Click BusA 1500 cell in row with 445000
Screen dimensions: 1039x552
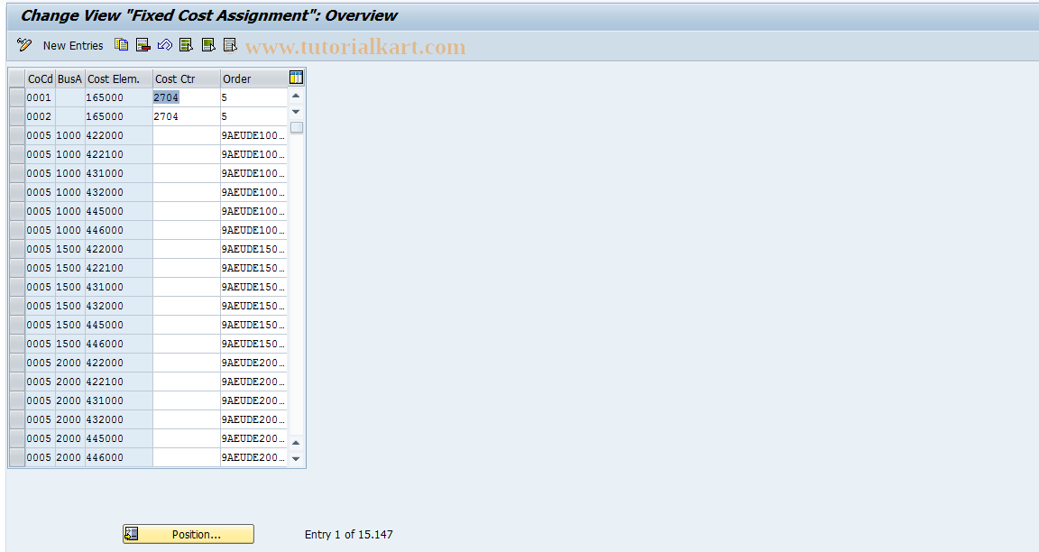pyautogui.click(x=70, y=325)
